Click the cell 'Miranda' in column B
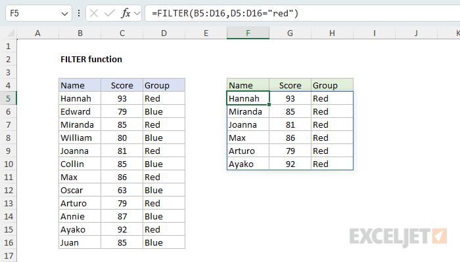The width and height of the screenshot is (460, 262). coord(80,125)
